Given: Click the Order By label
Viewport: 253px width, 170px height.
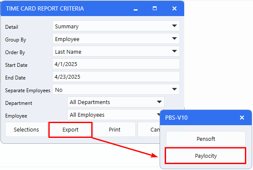Looking at the screenshot, I should pos(15,52).
